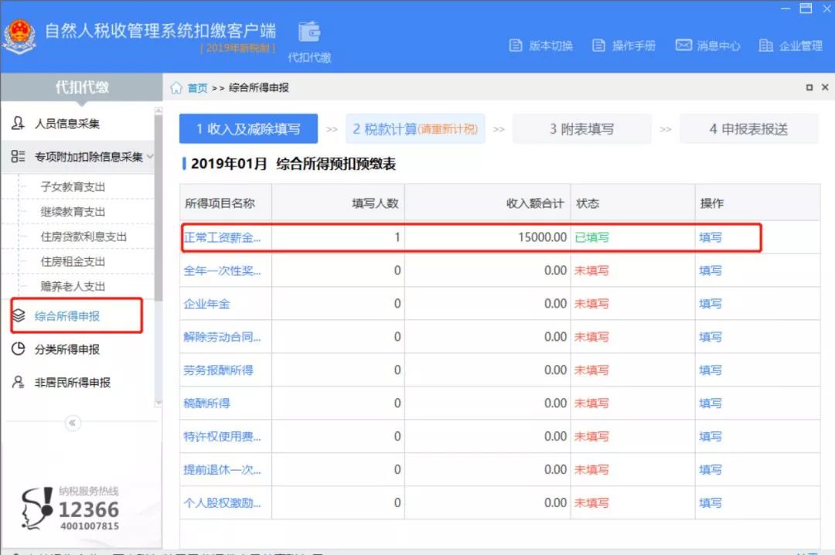
Task: Open the 代扣代缴 wallet icon in header
Action: (309, 30)
